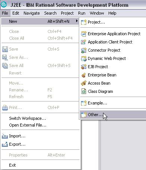The image size is (146, 170).
Task: Open the Navigate menu
Action: tap(32, 13)
